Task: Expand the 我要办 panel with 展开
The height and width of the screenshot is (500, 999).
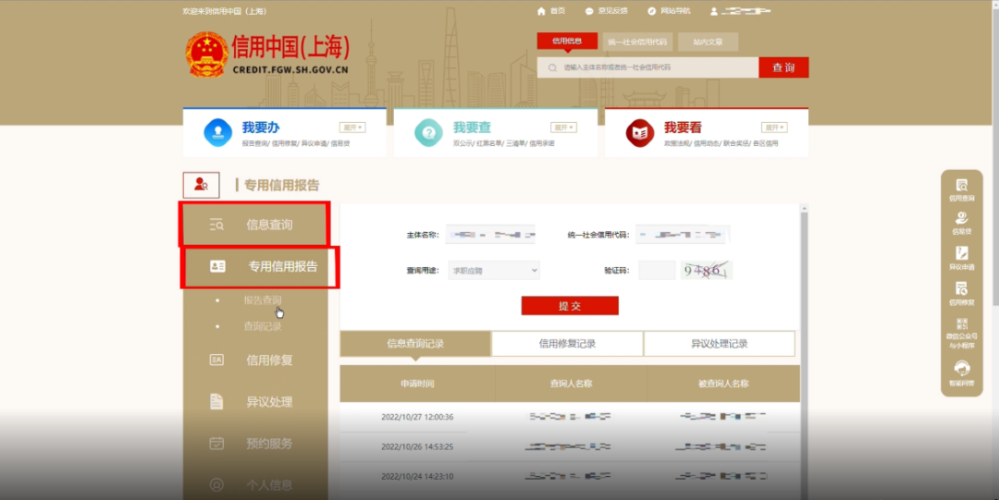Action: pyautogui.click(x=352, y=128)
